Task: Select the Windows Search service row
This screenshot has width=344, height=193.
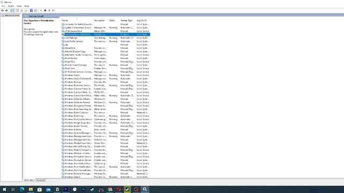Action: coord(106,177)
